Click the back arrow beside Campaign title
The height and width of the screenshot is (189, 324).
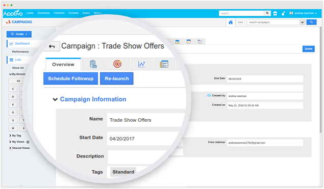click(52, 46)
